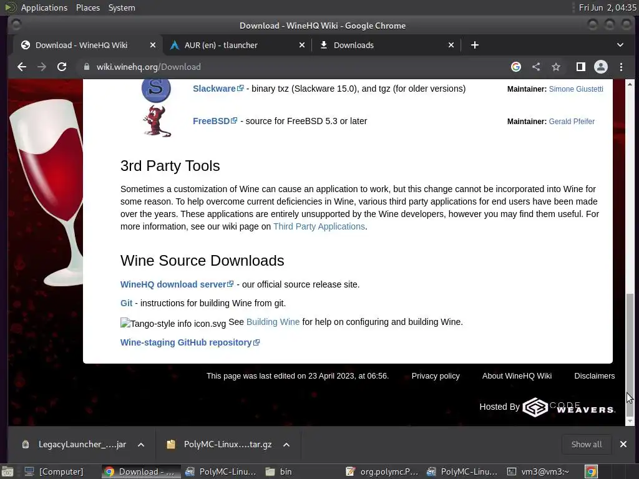Screen dimensions: 639x479
Task: Close the AUR (en) - tlauncher tab
Action: [x=302, y=45]
